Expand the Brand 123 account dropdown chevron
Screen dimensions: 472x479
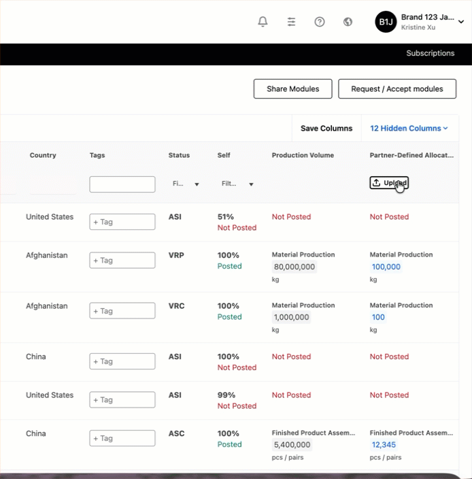tap(461, 22)
